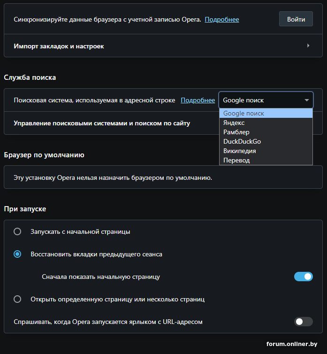
Task: Open the Подробнее link about Opera sync
Action: tap(222, 19)
